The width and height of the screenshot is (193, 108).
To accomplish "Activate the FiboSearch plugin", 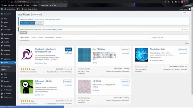I will pos(68,49).
